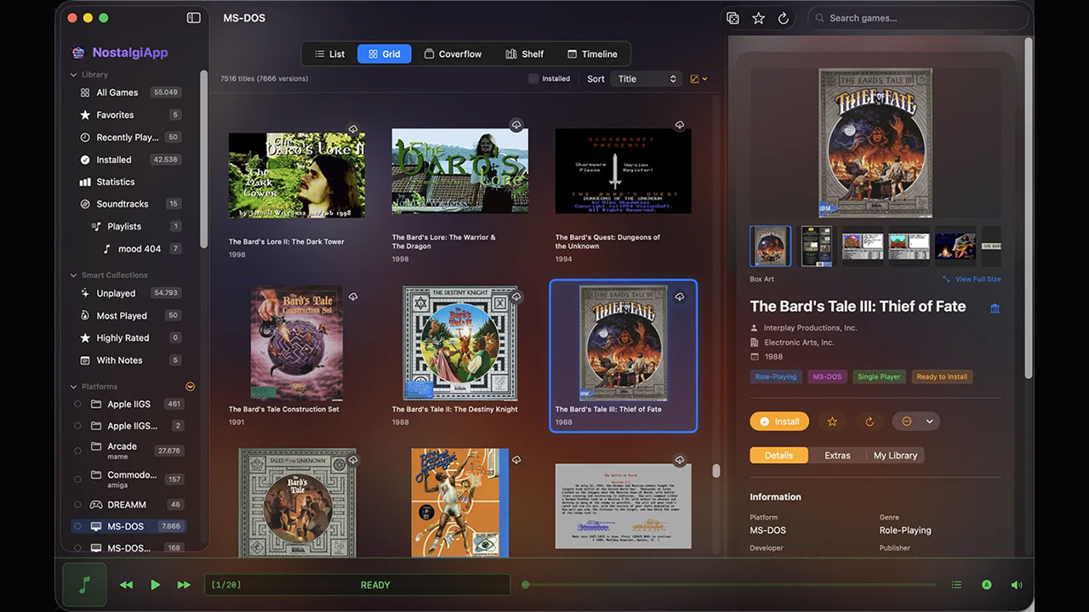
Task: Start playback with the play button
Action: 155,585
